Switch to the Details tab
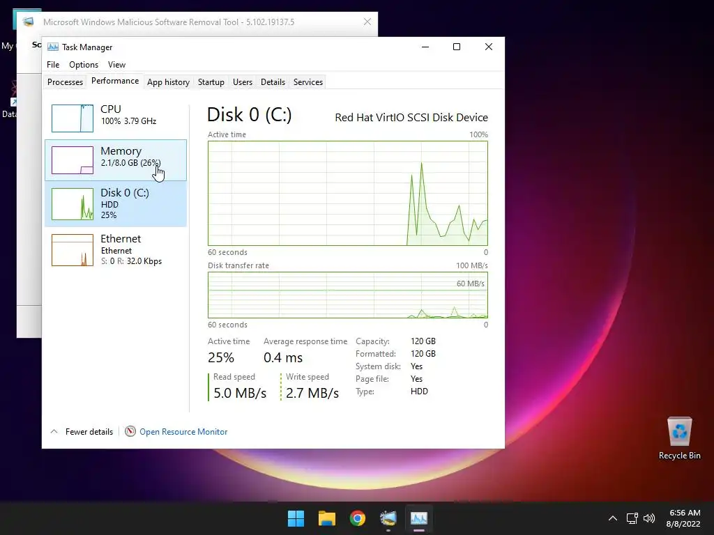 click(x=273, y=82)
